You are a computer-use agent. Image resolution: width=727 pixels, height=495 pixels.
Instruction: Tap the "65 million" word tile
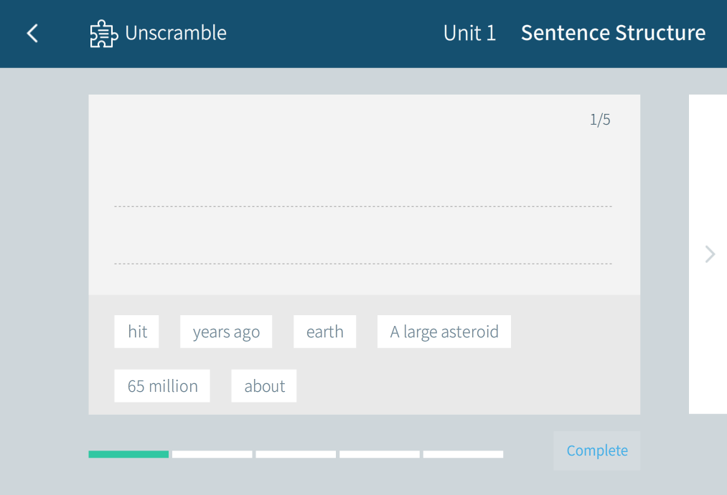click(x=162, y=386)
